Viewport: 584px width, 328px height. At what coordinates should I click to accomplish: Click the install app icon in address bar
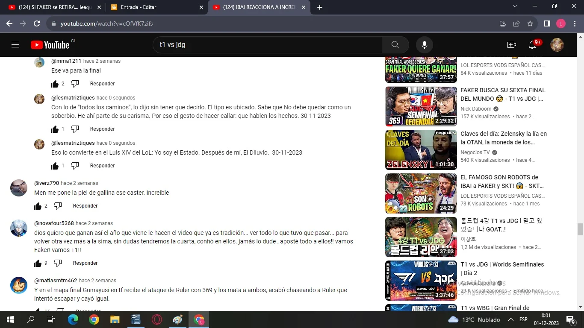point(503,23)
